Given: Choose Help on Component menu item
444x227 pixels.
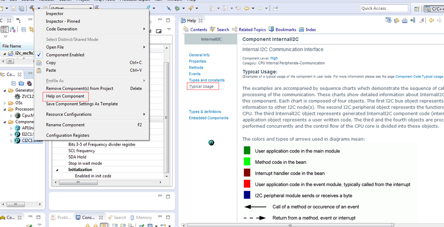Looking at the screenshot, I should [x=65, y=96].
